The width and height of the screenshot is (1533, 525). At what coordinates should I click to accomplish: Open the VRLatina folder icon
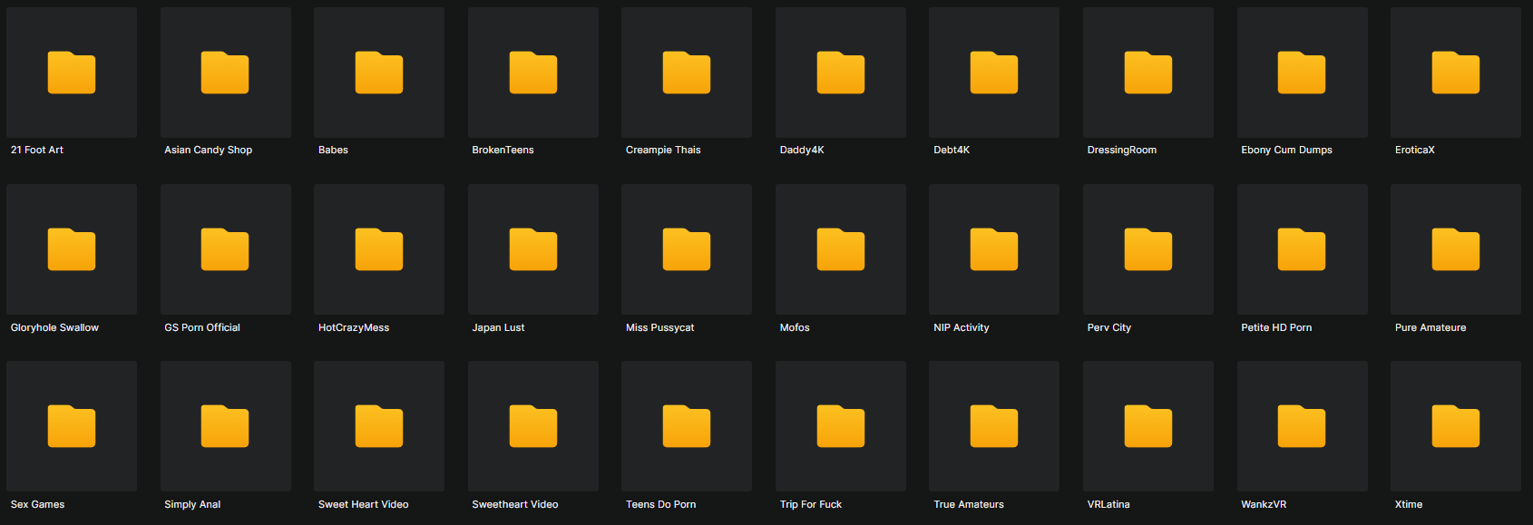pos(1148,426)
